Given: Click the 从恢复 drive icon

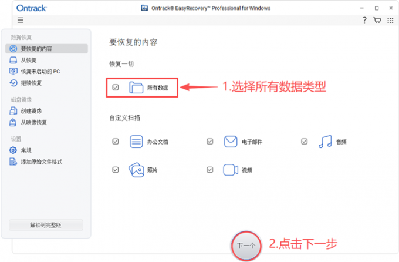Looking at the screenshot, I should tap(13, 60).
